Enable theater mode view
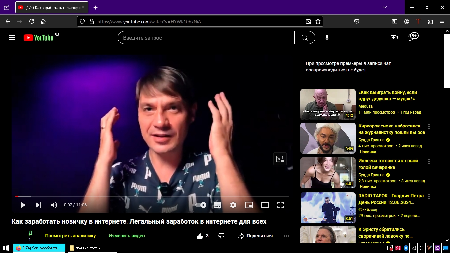Image resolution: width=450 pixels, height=253 pixels. 265,205
